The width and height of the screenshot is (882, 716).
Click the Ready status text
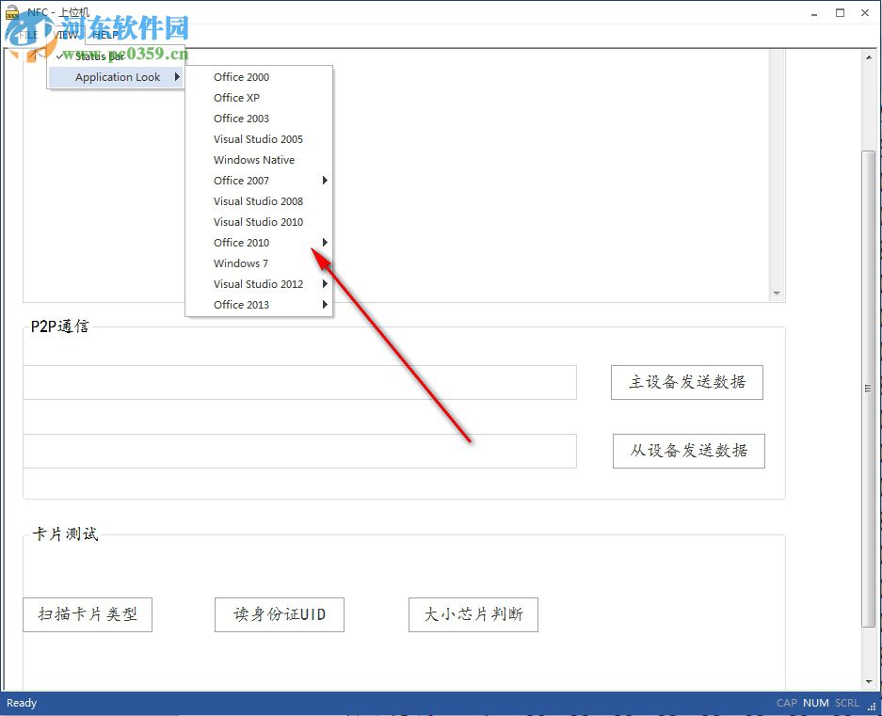pyautogui.click(x=22, y=703)
